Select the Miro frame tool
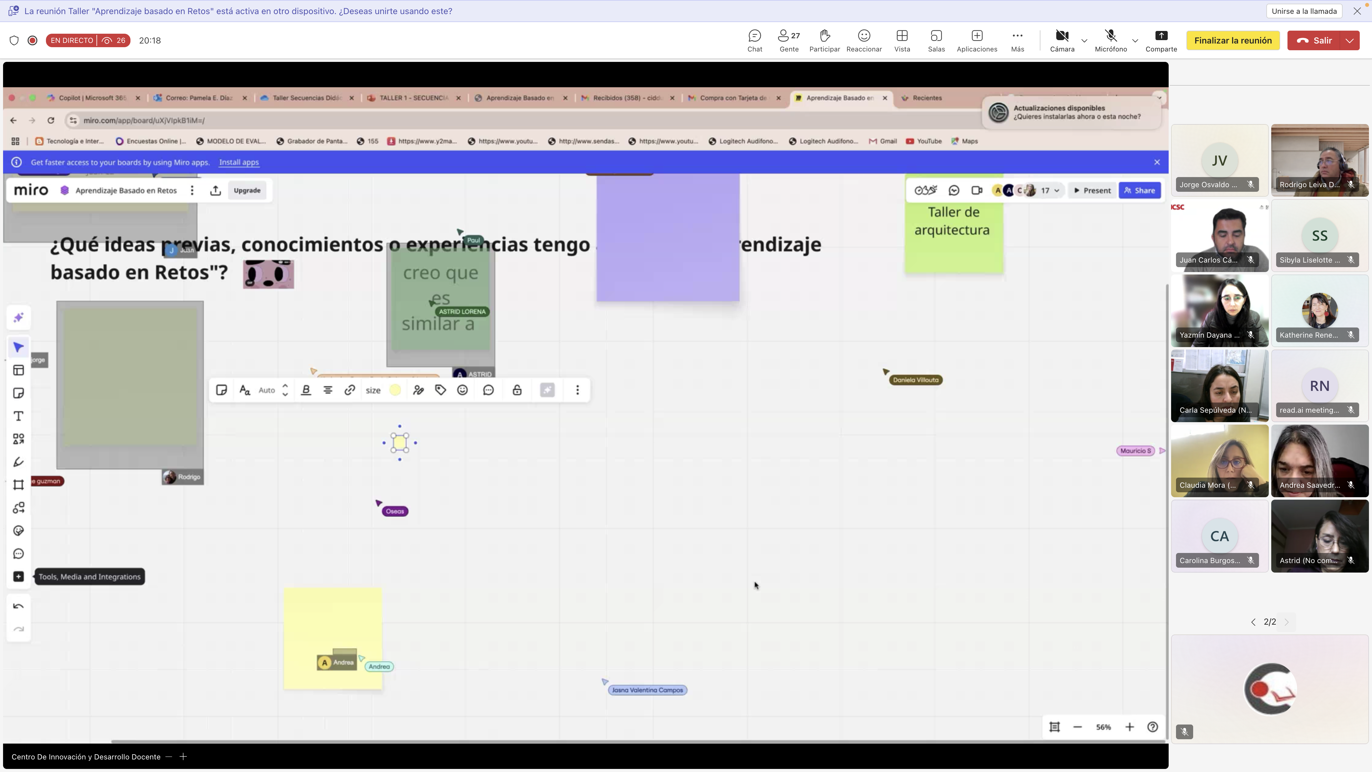This screenshot has height=772, width=1372. 19,485
